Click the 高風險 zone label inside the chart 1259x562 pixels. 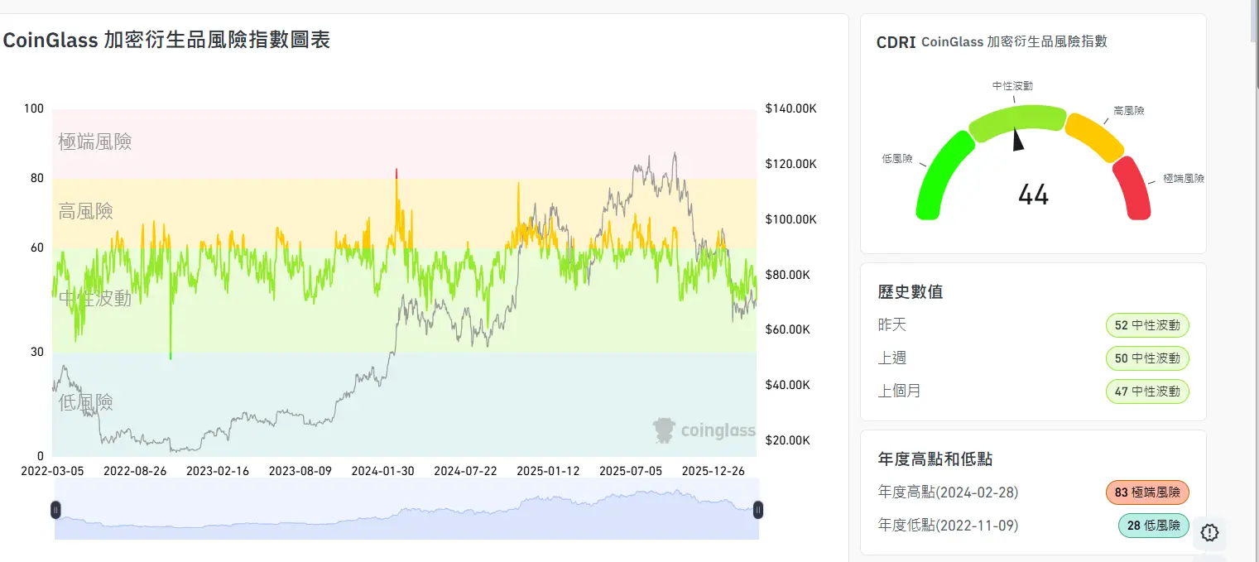click(86, 212)
